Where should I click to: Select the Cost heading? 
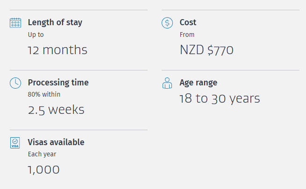tap(188, 22)
